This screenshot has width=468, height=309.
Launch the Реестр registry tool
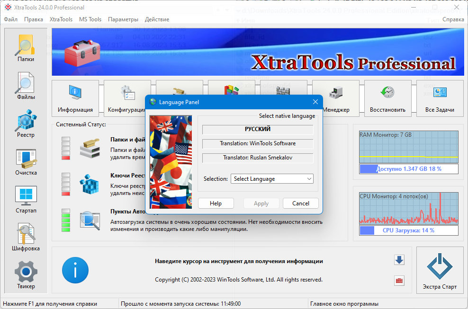(x=26, y=124)
